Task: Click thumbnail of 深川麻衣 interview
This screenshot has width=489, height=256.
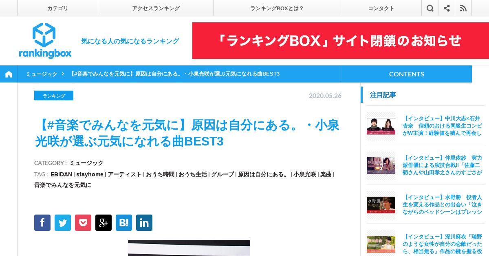Action: 381,244
